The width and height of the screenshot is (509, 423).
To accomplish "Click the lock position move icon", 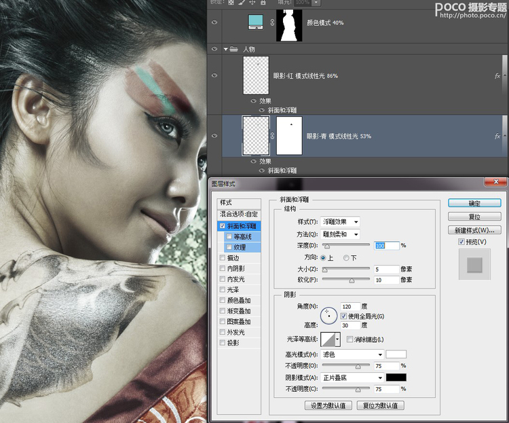I will (x=252, y=2).
